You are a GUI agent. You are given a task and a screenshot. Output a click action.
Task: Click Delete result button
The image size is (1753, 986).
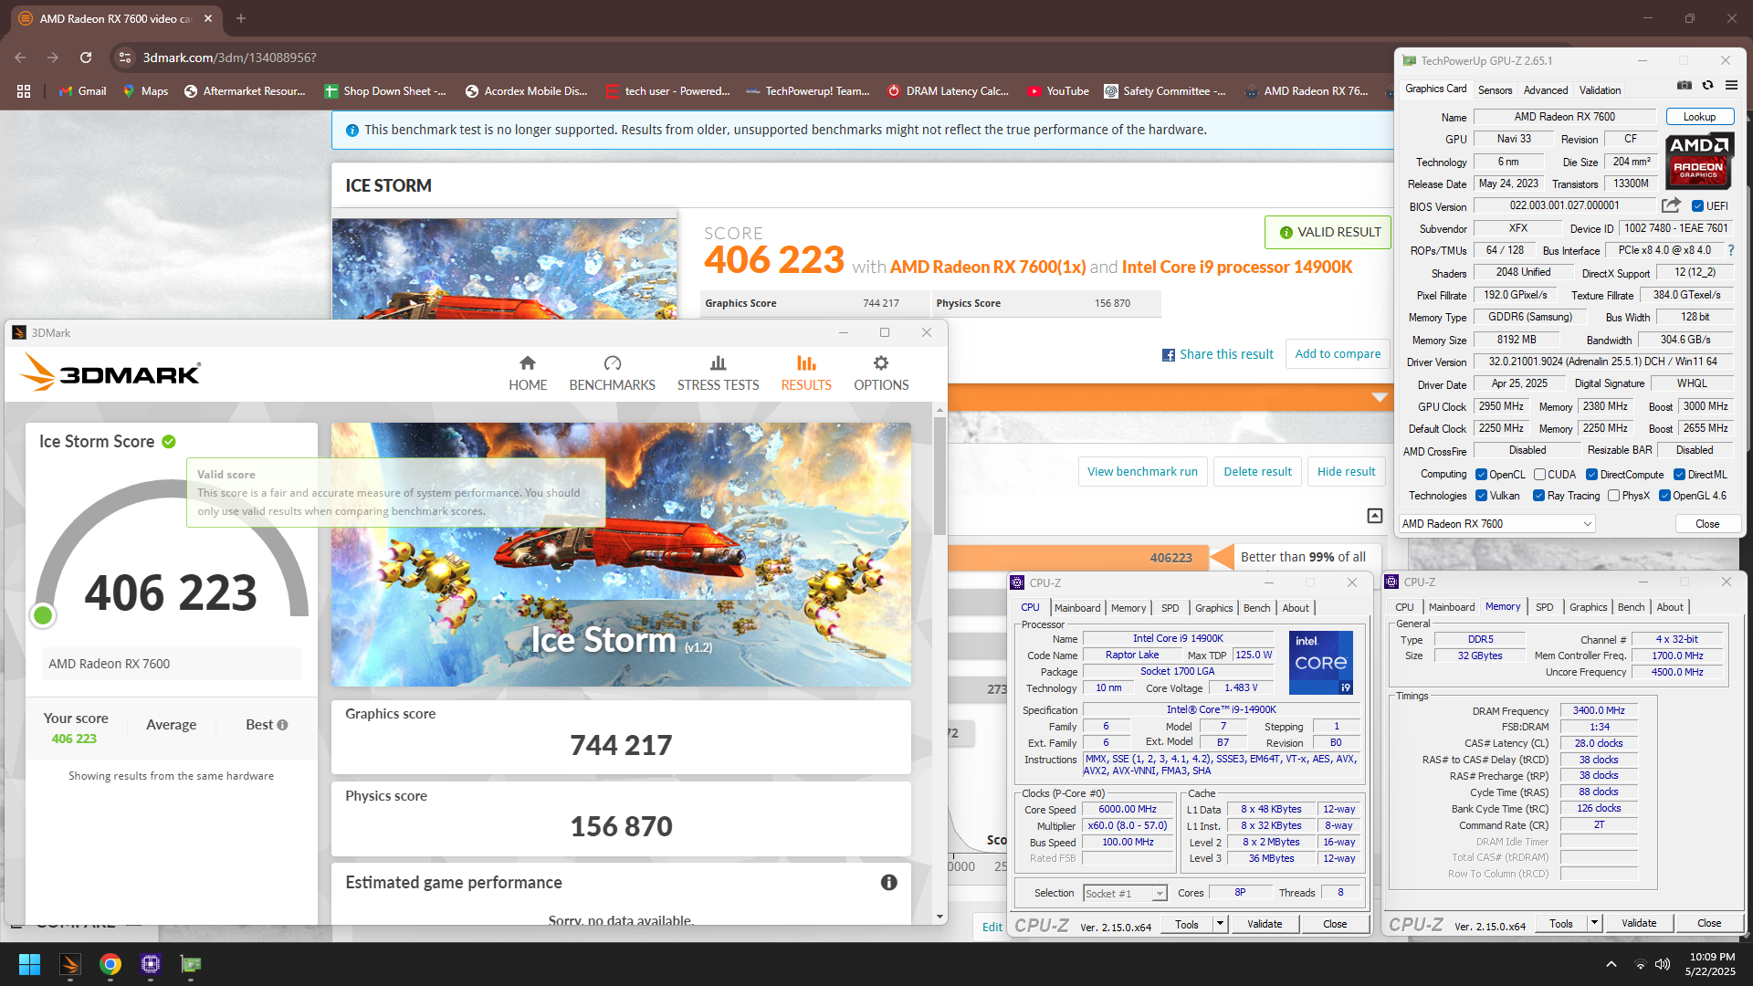[x=1257, y=472]
